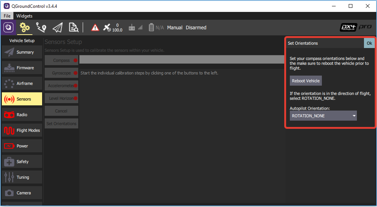Click the GPS count 0 100.0 value
Viewport: 377px width, 207px height.
coord(117,28)
